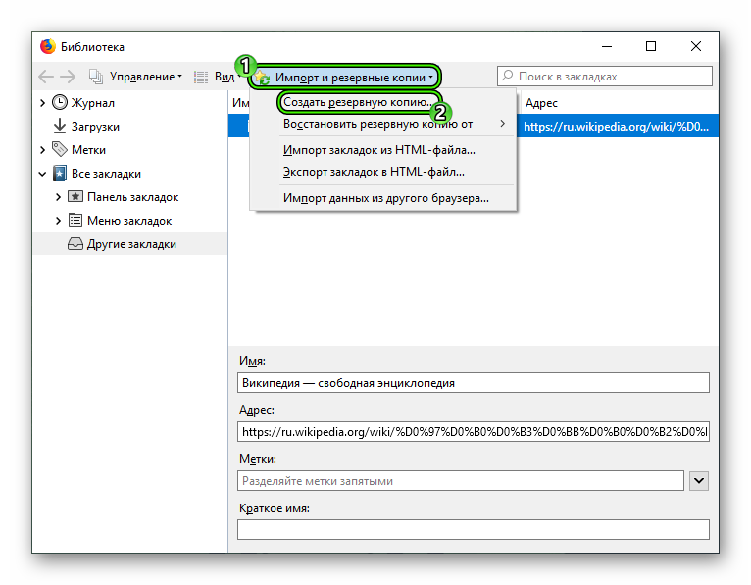The image size is (751, 585).
Task: Select Метки in the sidebar
Action: tap(88, 150)
